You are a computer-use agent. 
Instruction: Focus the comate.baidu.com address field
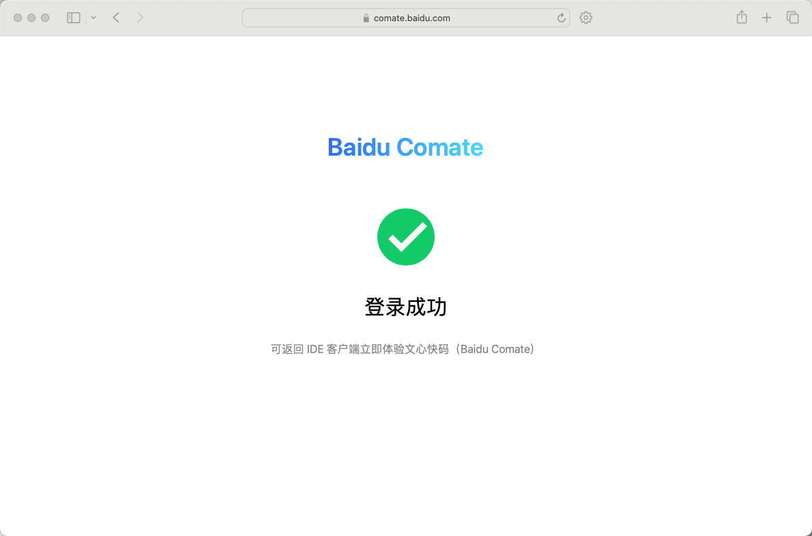pyautogui.click(x=406, y=18)
